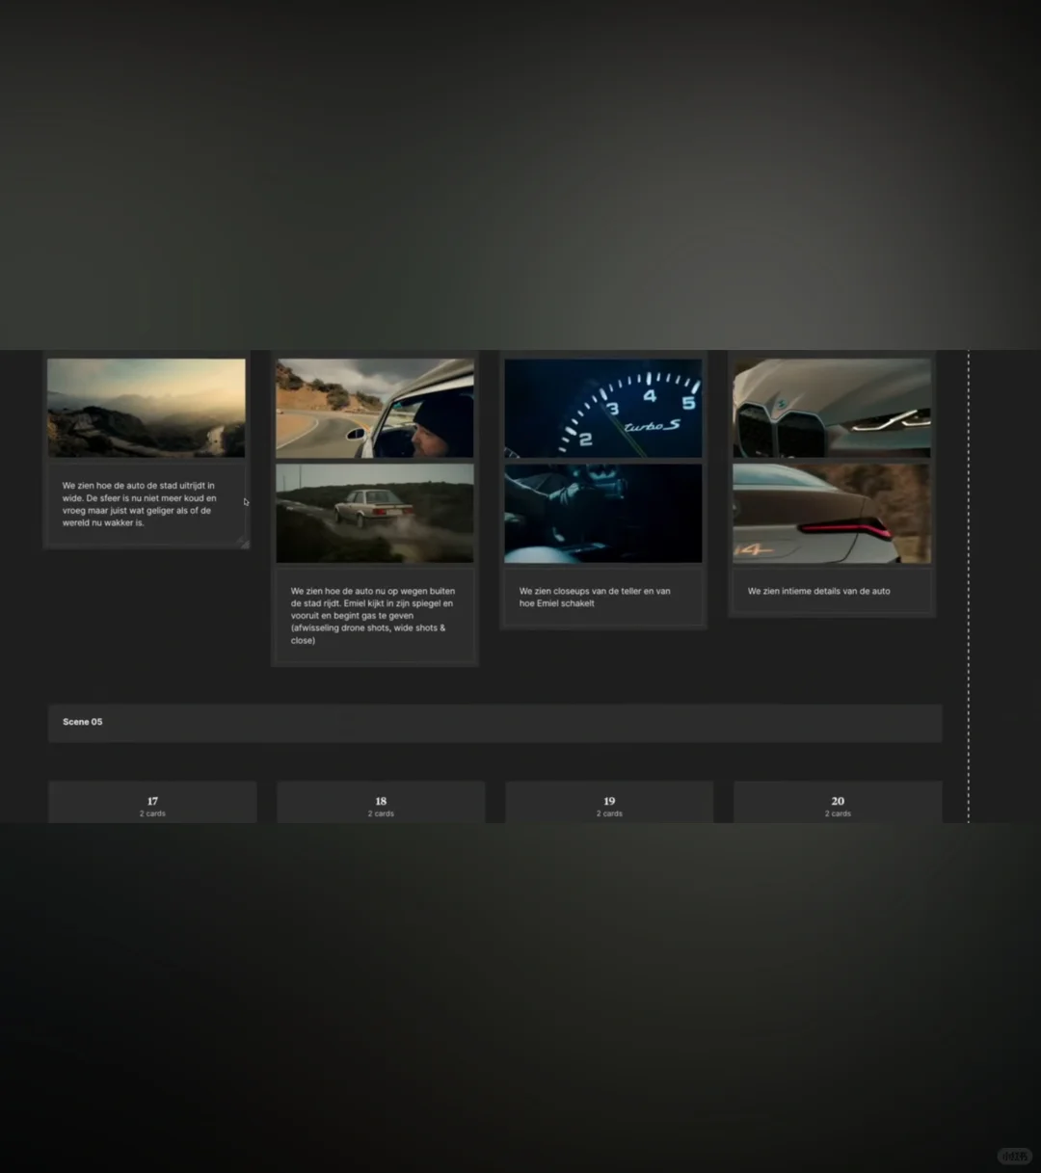Select the 'Scene 05' header bar
Screen dimensions: 1041x1173
coord(494,722)
